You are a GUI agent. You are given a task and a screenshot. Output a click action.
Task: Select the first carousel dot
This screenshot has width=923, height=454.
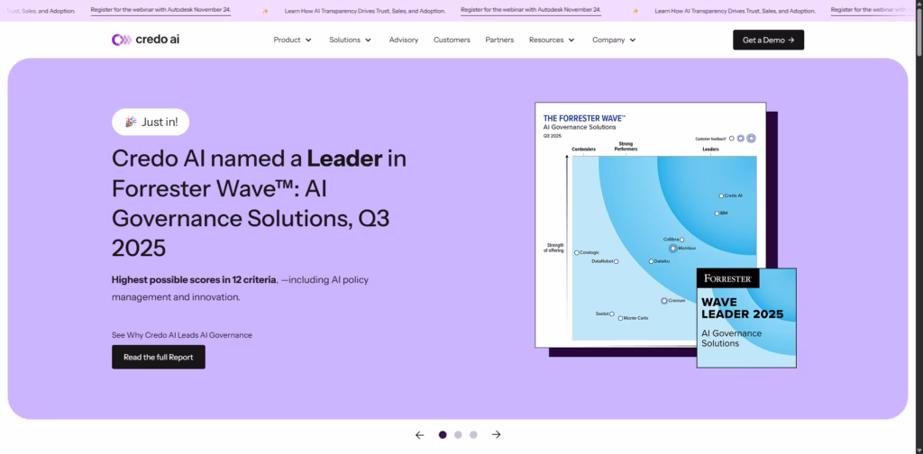click(443, 435)
